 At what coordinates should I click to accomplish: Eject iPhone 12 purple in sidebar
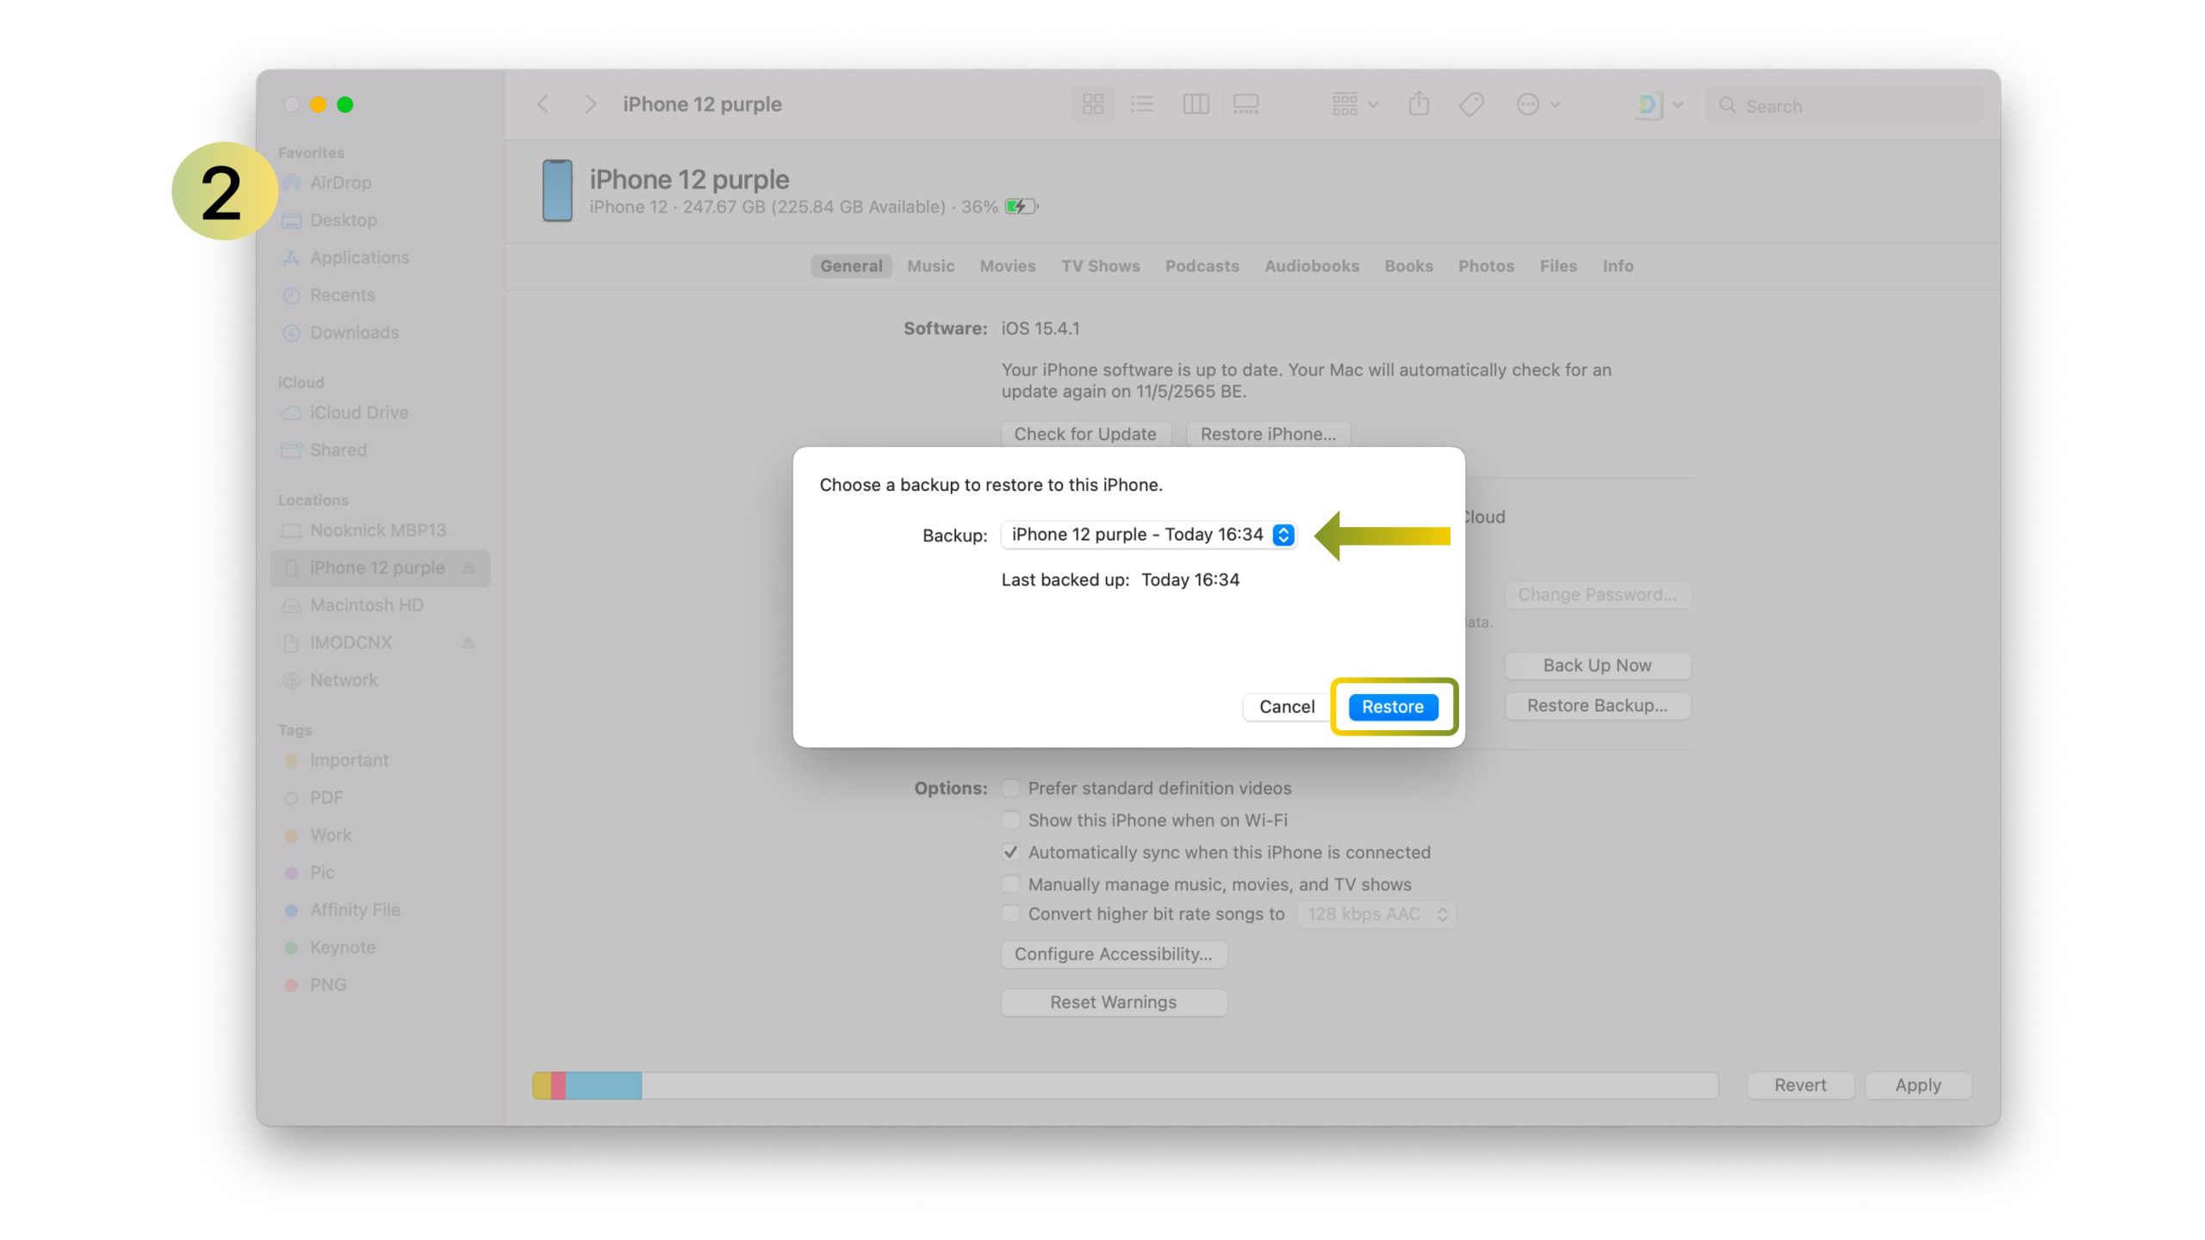tap(468, 567)
